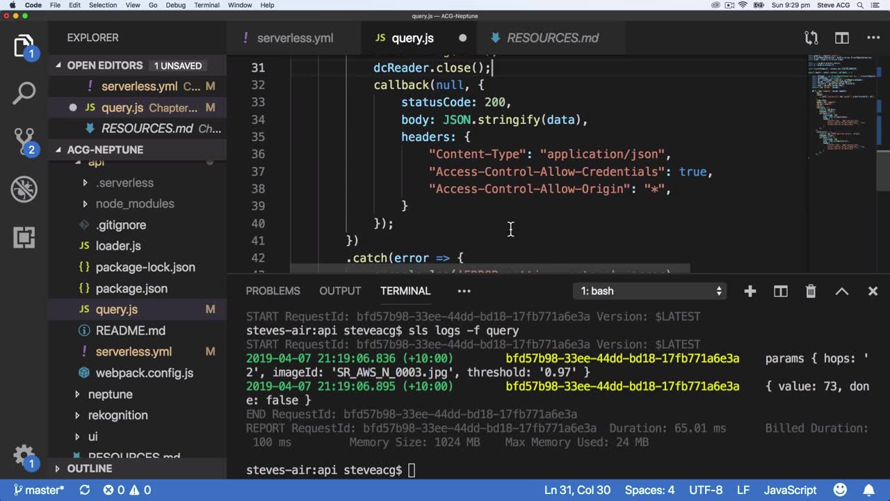This screenshot has height=501, width=890.
Task: Open the Source Control view
Action: [24, 140]
